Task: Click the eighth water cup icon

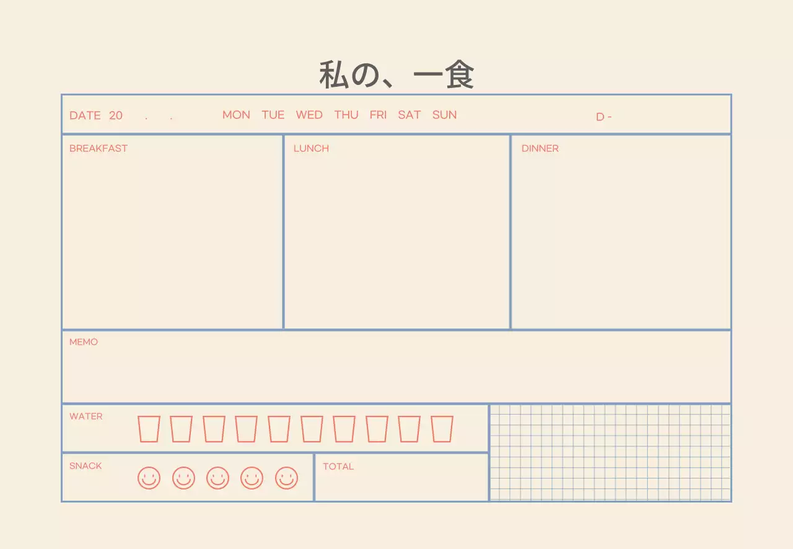Action: [x=377, y=429]
